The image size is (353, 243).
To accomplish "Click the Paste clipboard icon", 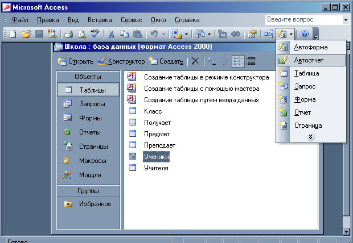I will point(138,34).
